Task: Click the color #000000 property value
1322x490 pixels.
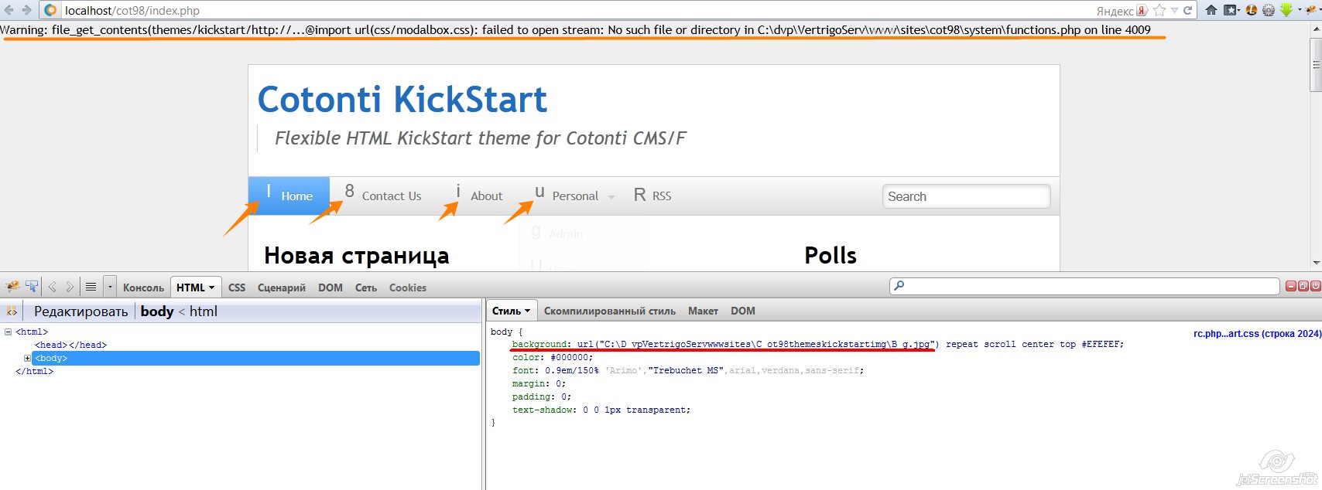Action: point(571,358)
